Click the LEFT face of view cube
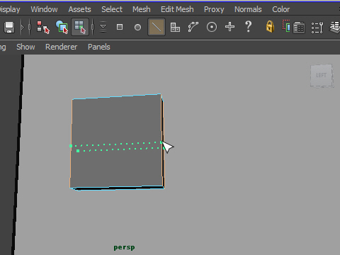340x255 pixels. (x=321, y=76)
